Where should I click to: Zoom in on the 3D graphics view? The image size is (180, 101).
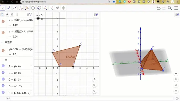[x=176, y=79]
